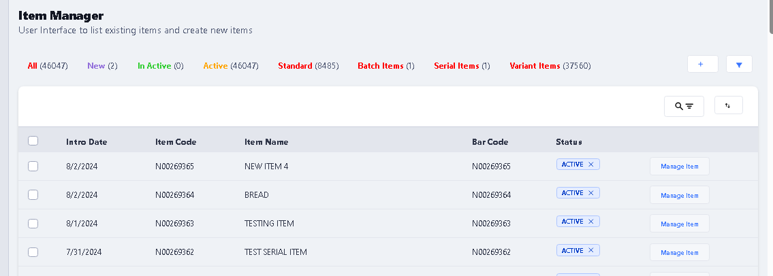
Task: Click Manage Item for BREAD
Action: pos(679,195)
